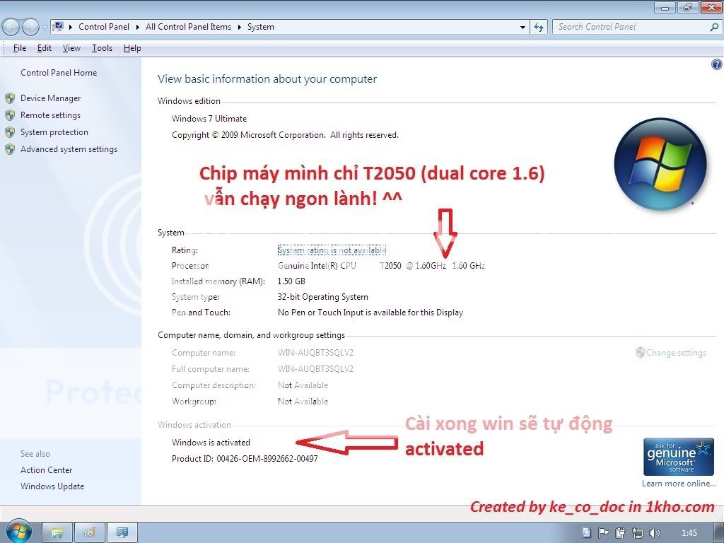Open the recent pages dropdown arrow
The width and height of the screenshot is (724, 543).
coord(45,28)
